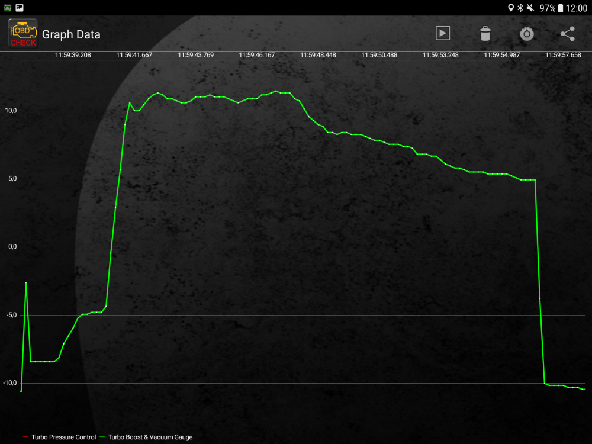
Task: Select Turbo Boost & Vacuum Gauge legend entry
Action: [x=146, y=437]
